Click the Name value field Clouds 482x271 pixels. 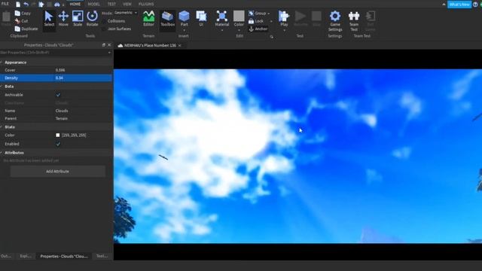(84, 111)
